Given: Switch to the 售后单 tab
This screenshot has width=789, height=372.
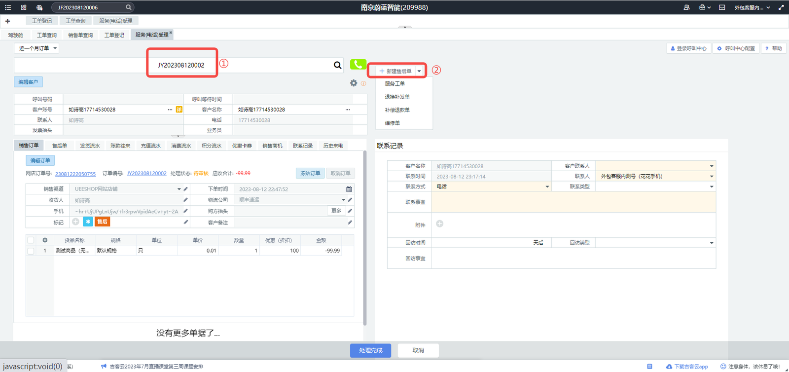Looking at the screenshot, I should click(60, 146).
